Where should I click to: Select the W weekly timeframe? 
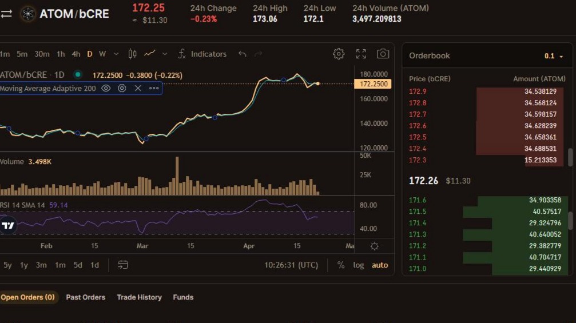[102, 54]
